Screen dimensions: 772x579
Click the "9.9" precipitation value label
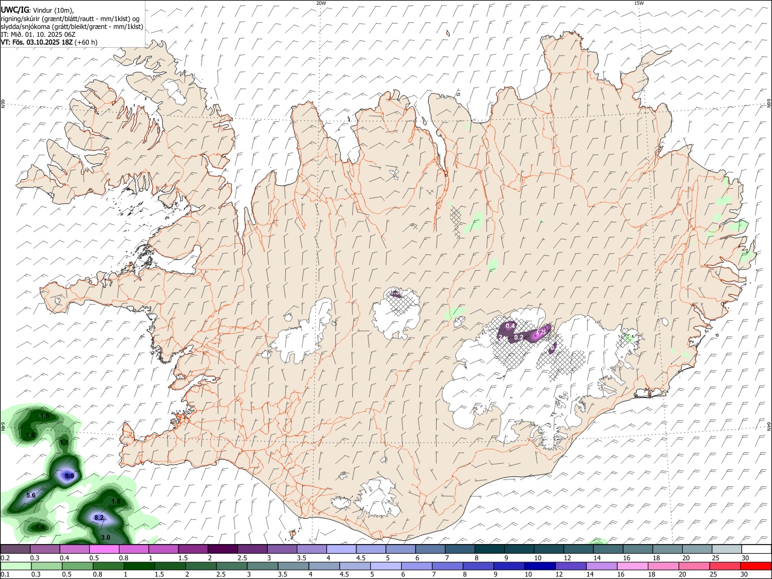[x=69, y=476]
